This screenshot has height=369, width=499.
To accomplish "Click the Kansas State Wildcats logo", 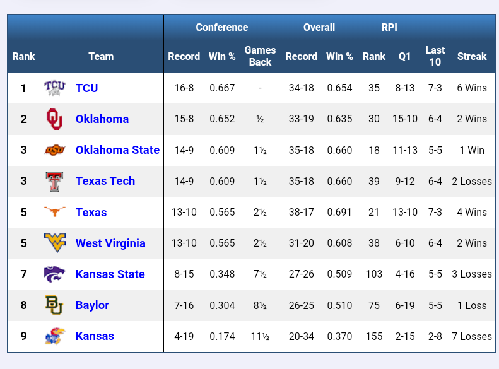I will pyautogui.click(x=55, y=274).
